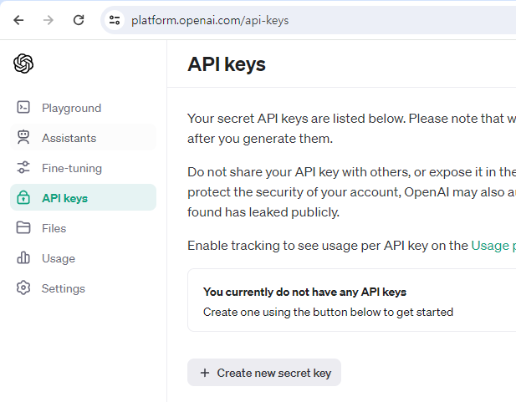Click the Settings gear icon

pos(23,288)
